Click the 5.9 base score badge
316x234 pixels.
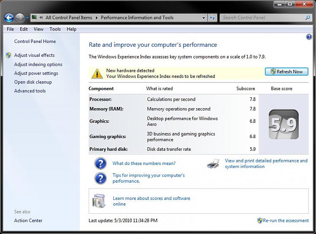pyautogui.click(x=284, y=124)
